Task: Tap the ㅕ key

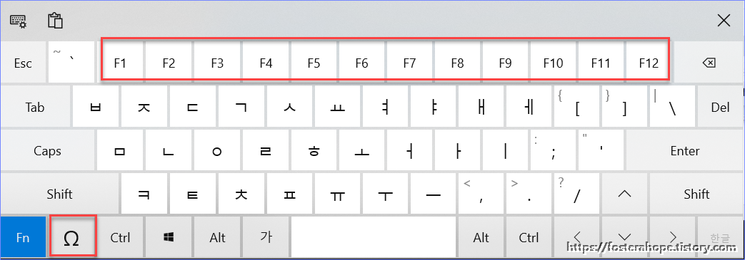Action: point(385,108)
